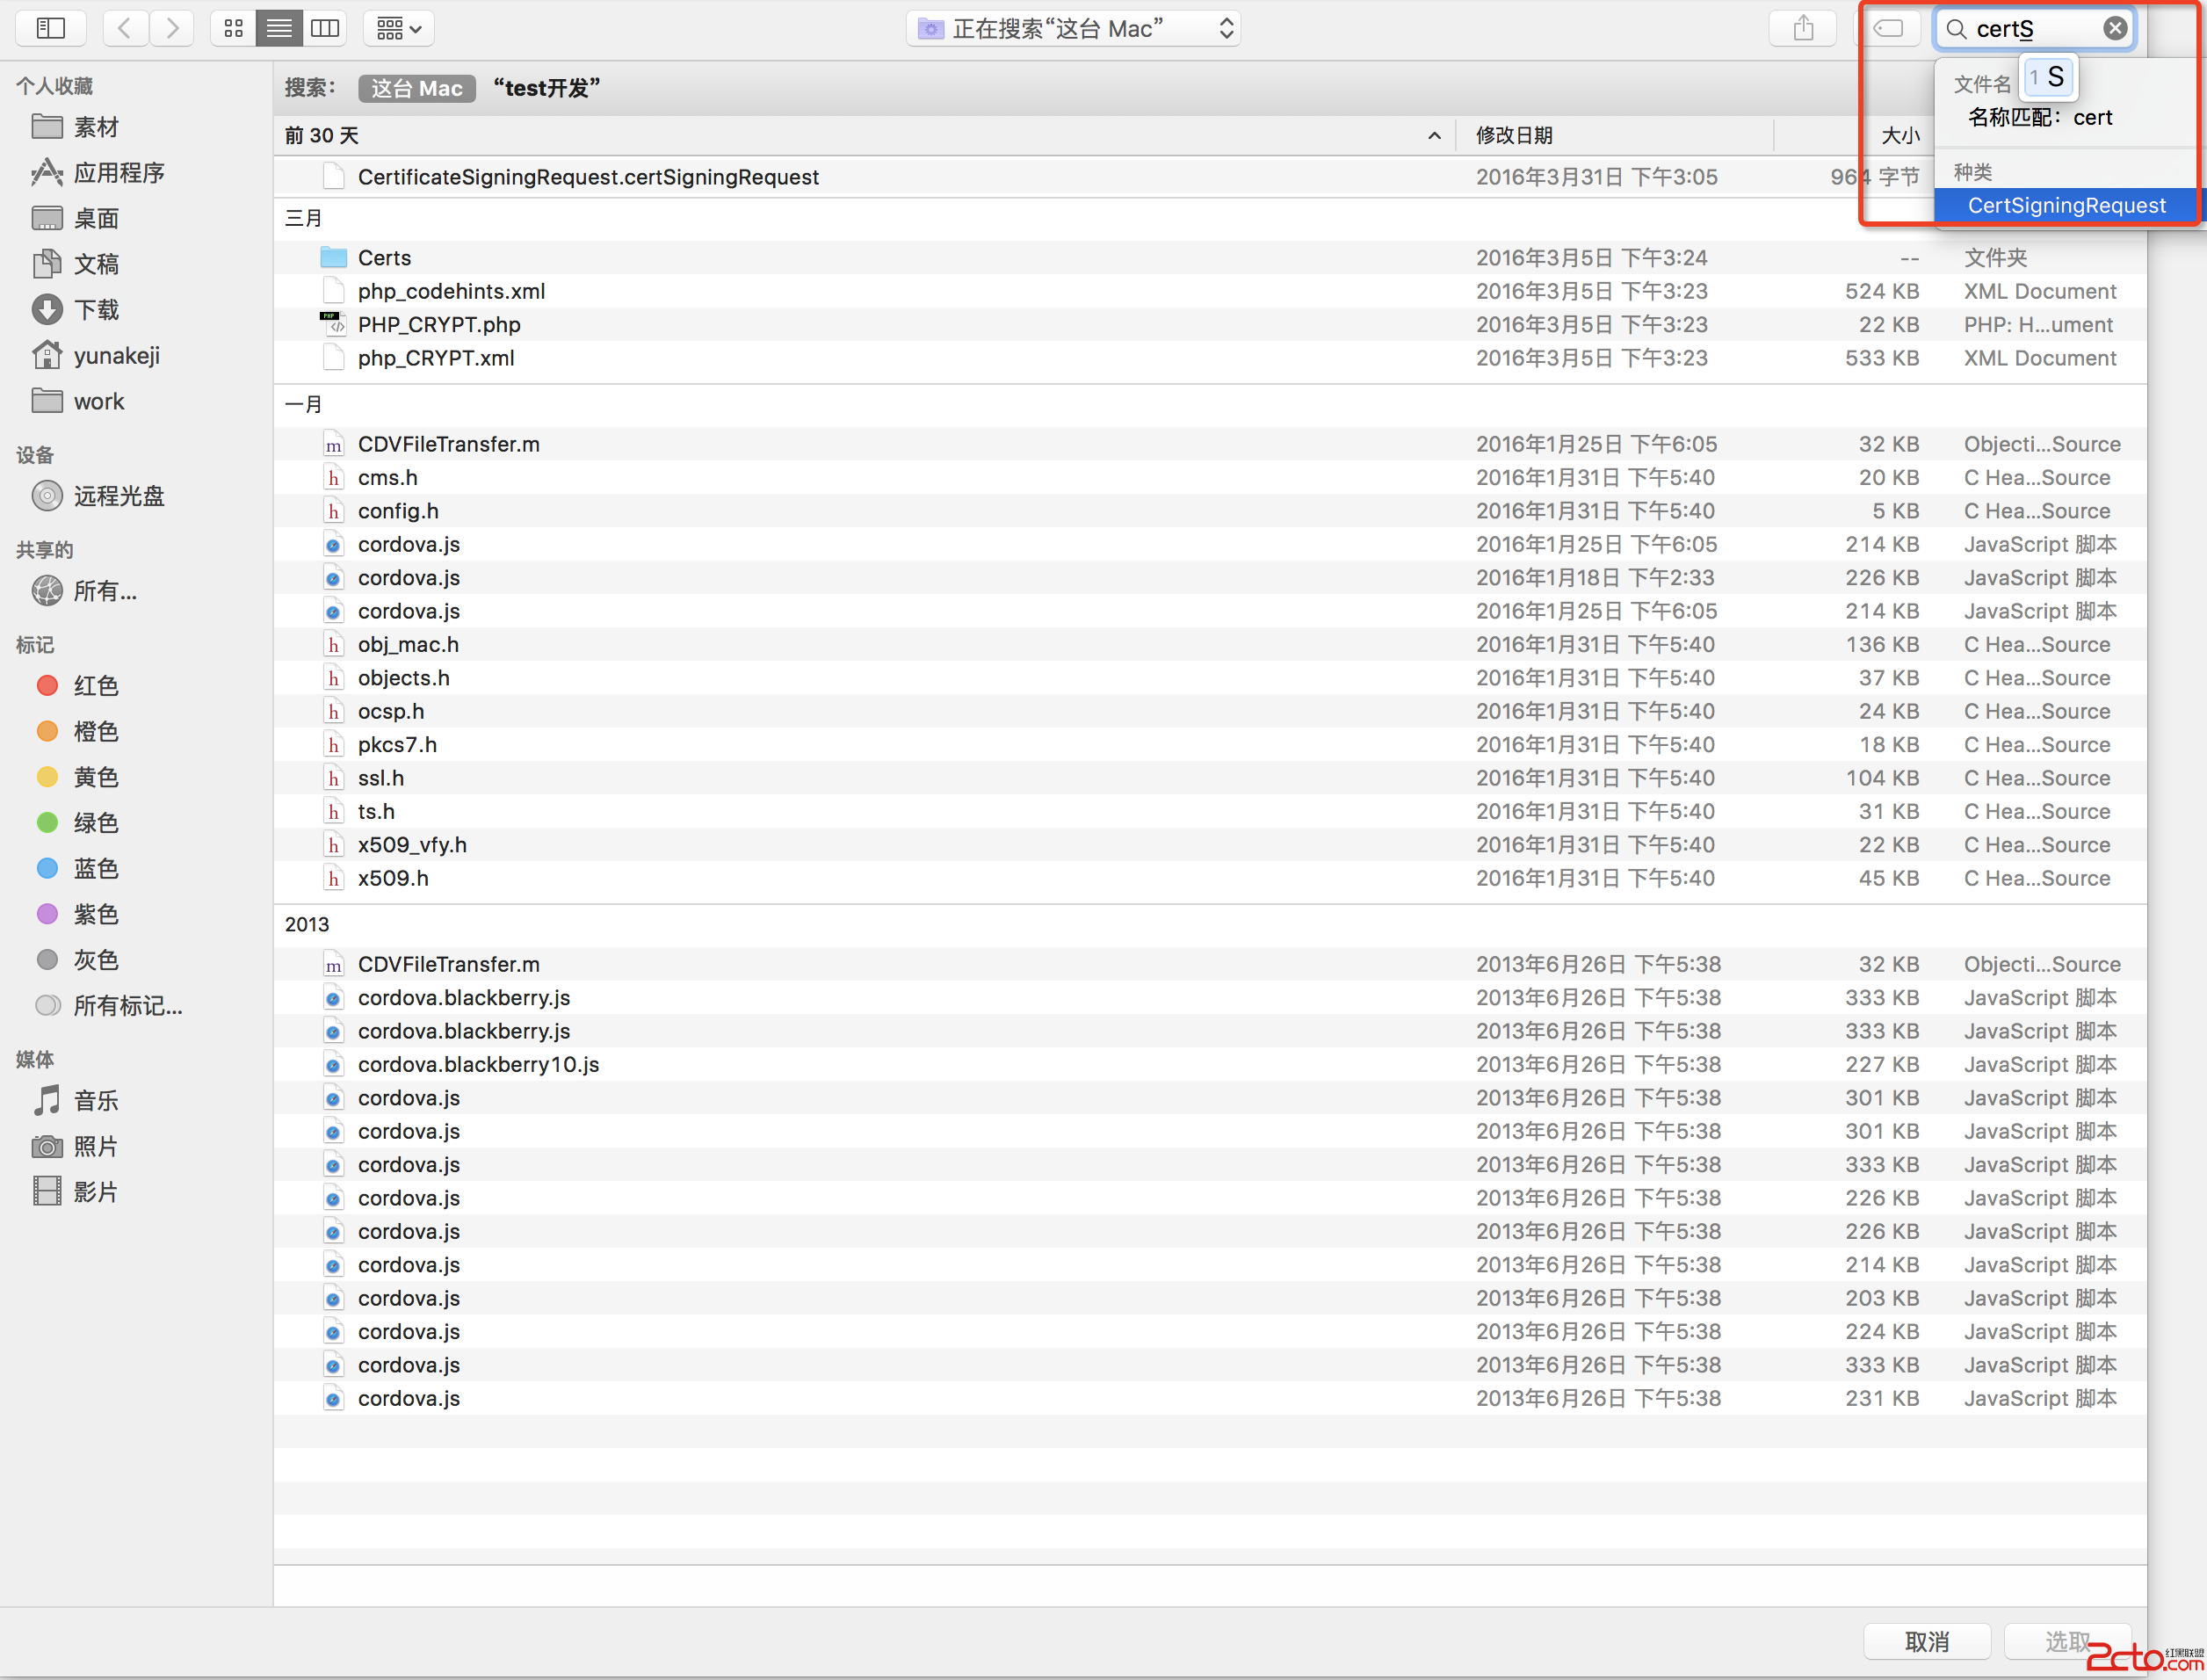Switch search scope to 这台 Mac
The width and height of the screenshot is (2207, 1680).
pyautogui.click(x=416, y=88)
